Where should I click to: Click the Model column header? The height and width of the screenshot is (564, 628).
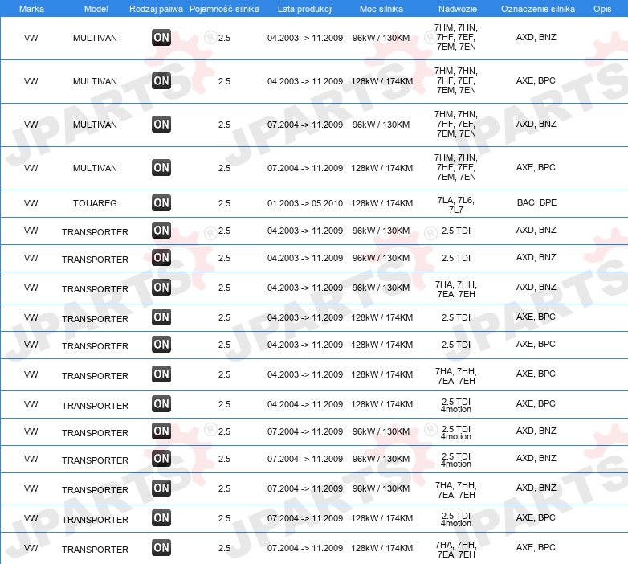click(x=96, y=9)
